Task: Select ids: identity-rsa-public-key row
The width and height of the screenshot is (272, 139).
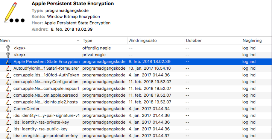Action: tap(136, 129)
